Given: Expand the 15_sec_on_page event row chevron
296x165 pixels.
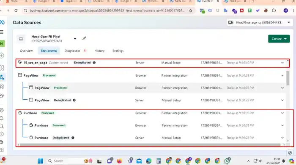Looking at the screenshot, I should point(282,63).
